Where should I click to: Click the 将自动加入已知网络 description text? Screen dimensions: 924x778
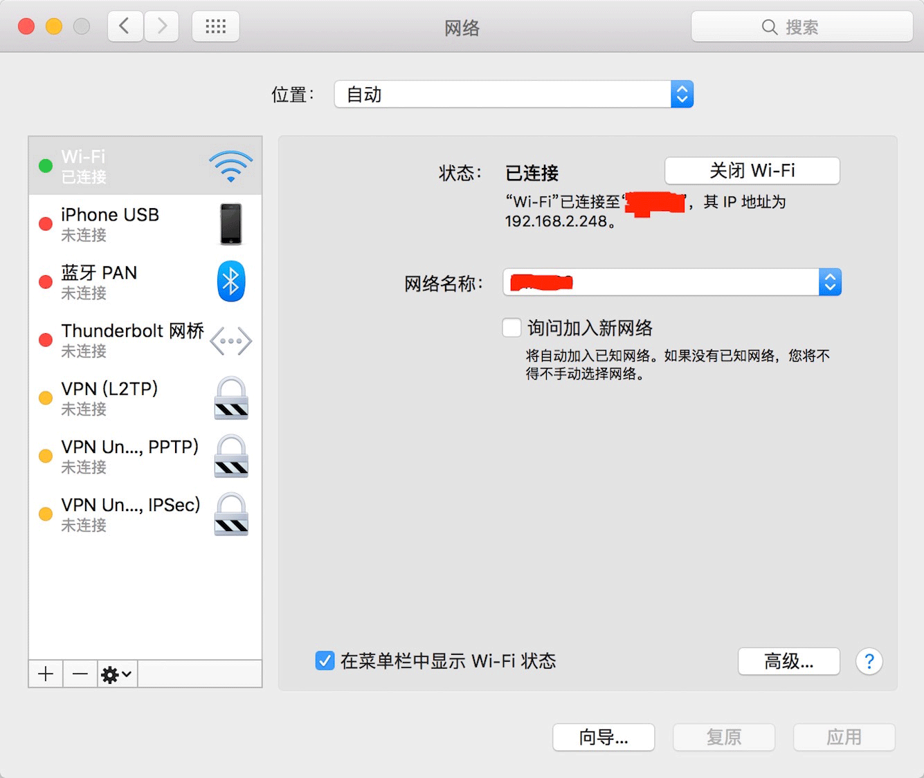(x=678, y=364)
